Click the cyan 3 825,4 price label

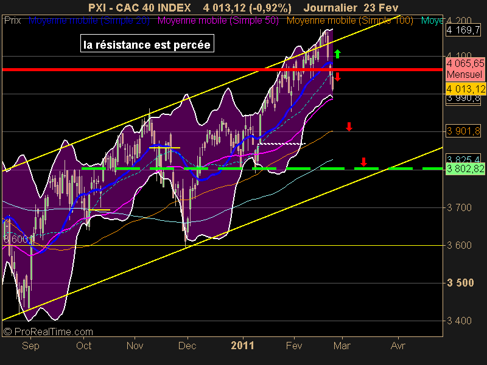pos(463,159)
